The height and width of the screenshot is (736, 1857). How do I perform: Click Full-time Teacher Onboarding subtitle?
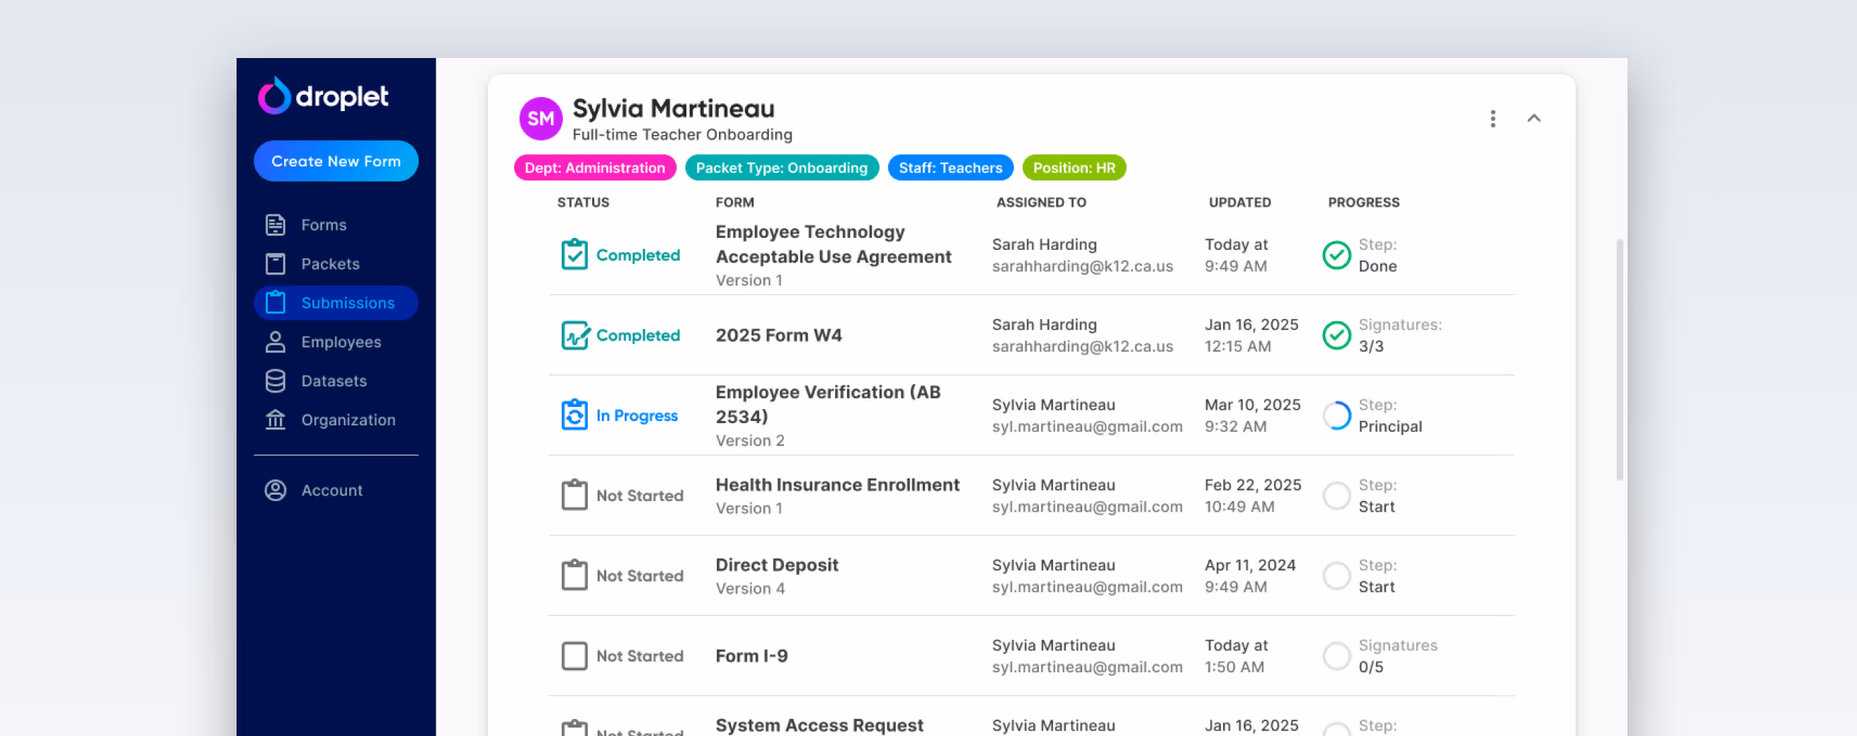[x=682, y=134]
